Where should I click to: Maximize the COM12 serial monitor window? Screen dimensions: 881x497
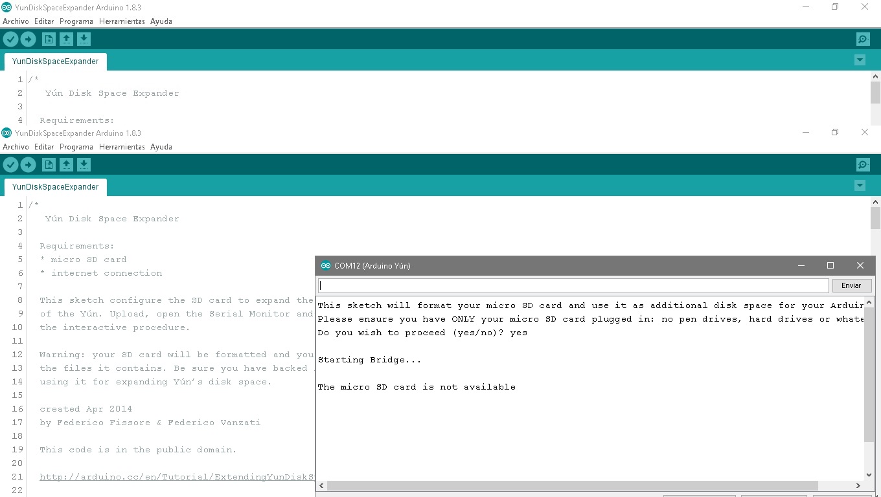[830, 265]
